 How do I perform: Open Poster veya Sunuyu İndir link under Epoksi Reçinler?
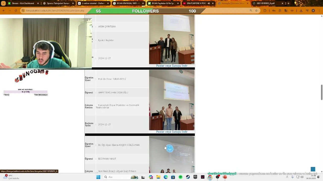[x=172, y=66]
